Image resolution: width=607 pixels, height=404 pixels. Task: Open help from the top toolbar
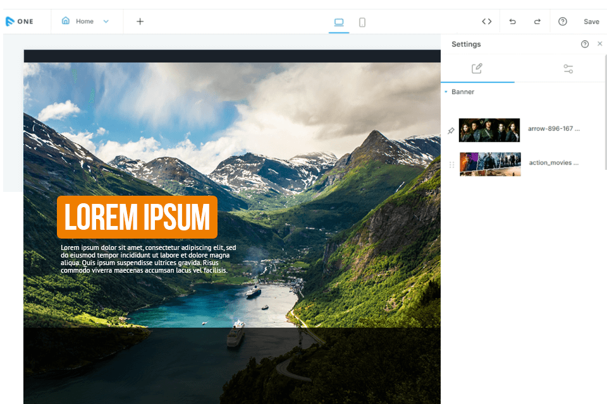pyautogui.click(x=563, y=21)
